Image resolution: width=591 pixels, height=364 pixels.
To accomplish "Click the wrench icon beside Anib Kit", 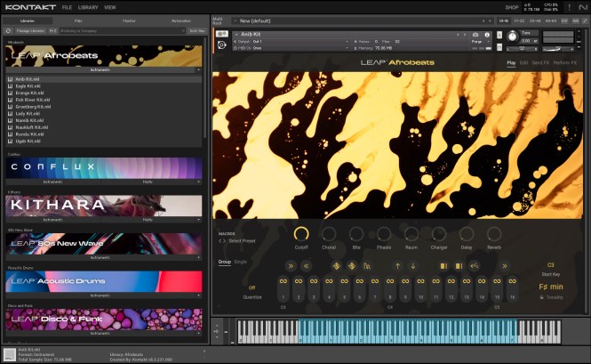I will pyautogui.click(x=220, y=35).
